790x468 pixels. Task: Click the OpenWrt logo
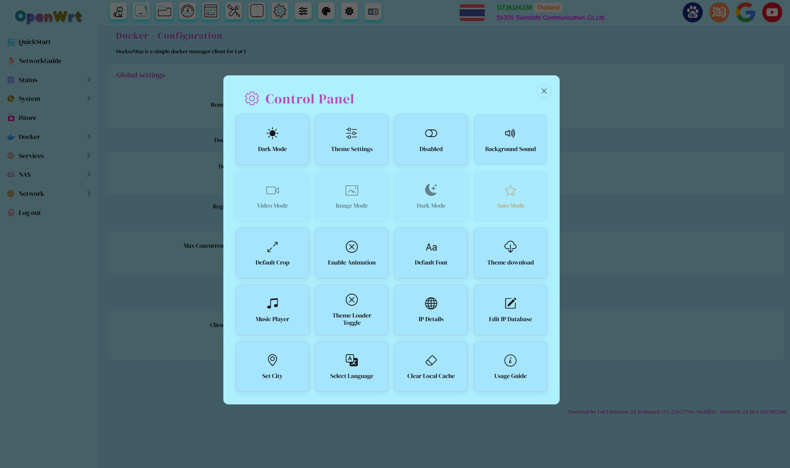click(48, 17)
